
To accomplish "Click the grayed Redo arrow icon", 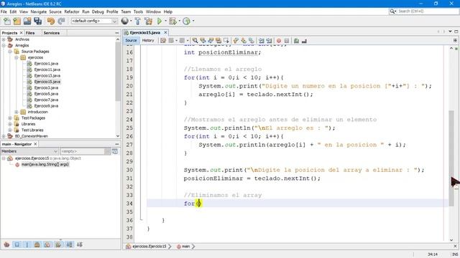I will tap(61, 21).
